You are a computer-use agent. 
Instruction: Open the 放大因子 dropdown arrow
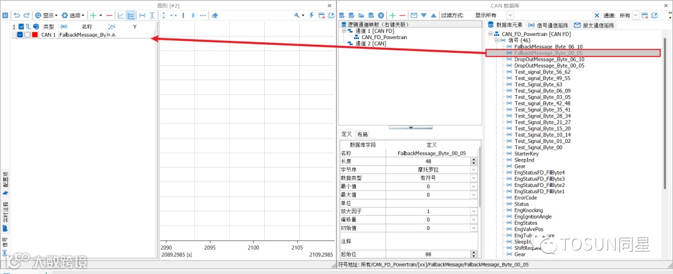coord(474,211)
